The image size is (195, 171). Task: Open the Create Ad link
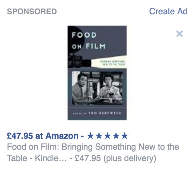168,11
